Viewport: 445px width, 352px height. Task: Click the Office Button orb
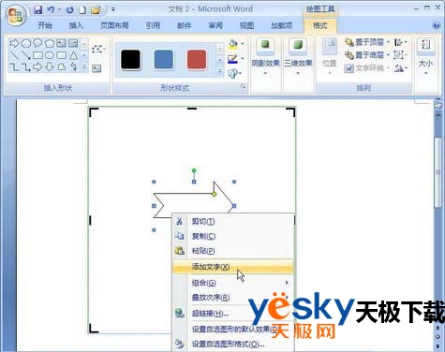pos(15,15)
